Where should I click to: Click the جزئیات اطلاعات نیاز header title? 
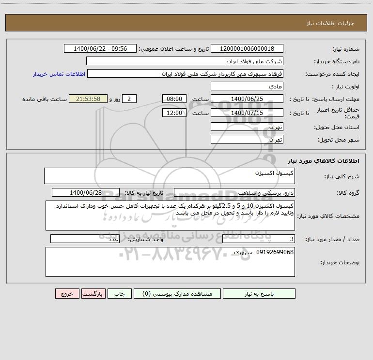tap(330, 23)
